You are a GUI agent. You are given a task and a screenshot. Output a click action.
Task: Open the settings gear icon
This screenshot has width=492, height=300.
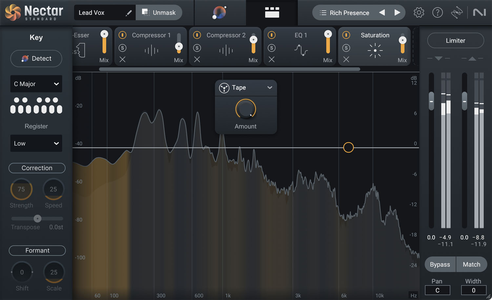click(x=419, y=13)
